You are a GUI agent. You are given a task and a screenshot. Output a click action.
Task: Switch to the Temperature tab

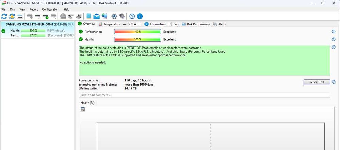click(109, 24)
